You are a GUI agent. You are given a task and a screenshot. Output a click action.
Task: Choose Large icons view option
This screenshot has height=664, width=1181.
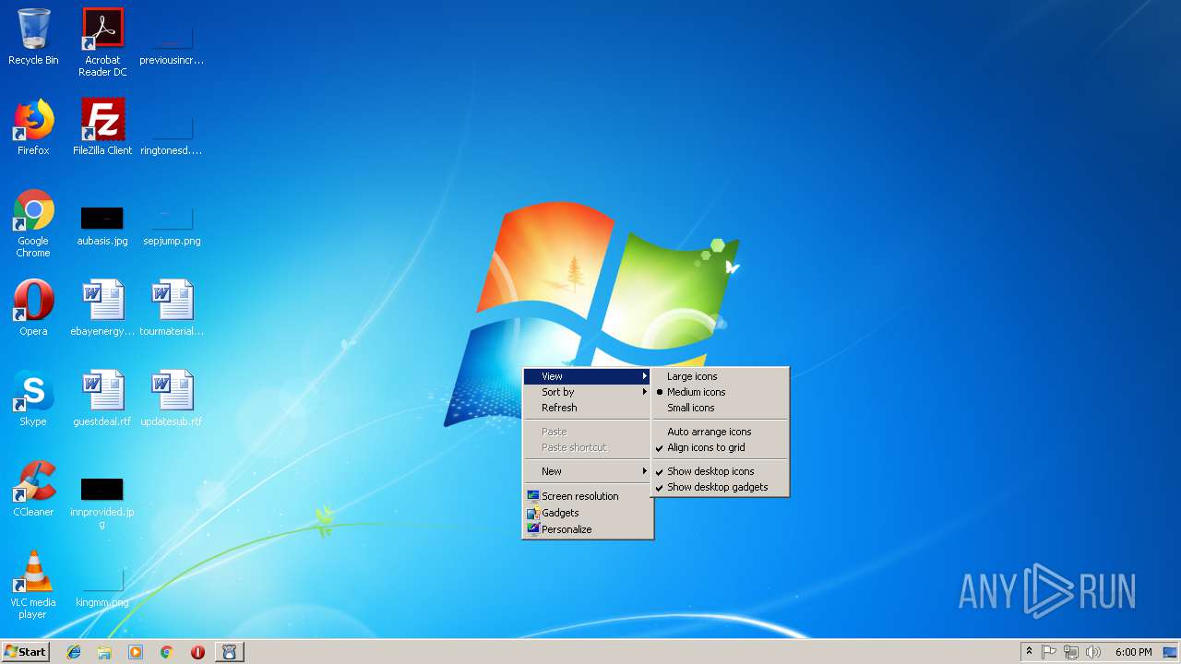coord(720,376)
